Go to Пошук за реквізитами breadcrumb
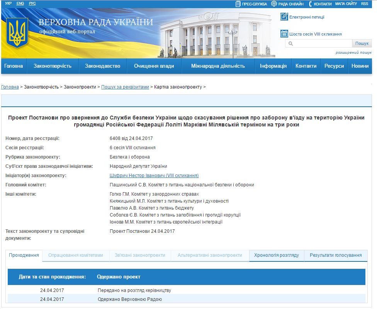377x309 pixels. pos(125,87)
